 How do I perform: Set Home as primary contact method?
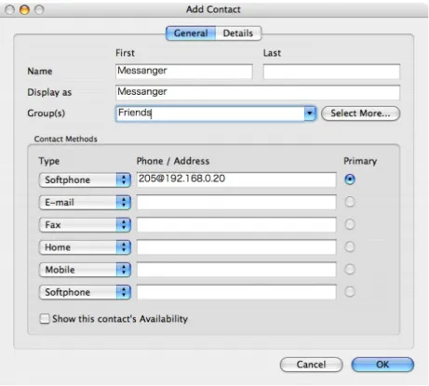coord(350,246)
